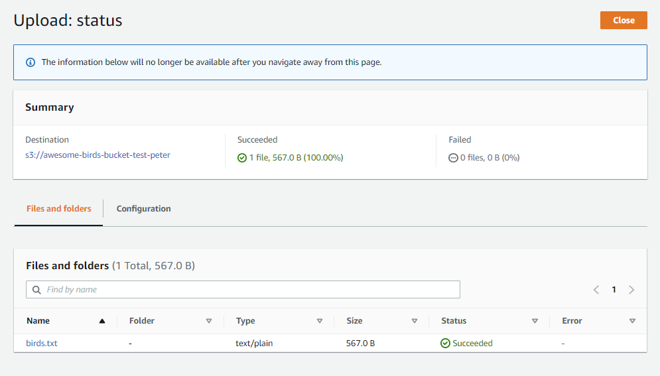Sort the Type column
This screenshot has height=376, width=660.
click(320, 321)
